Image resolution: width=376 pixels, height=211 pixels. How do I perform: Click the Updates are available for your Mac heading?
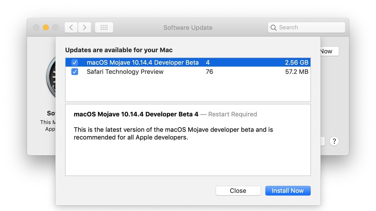pyautogui.click(x=119, y=50)
